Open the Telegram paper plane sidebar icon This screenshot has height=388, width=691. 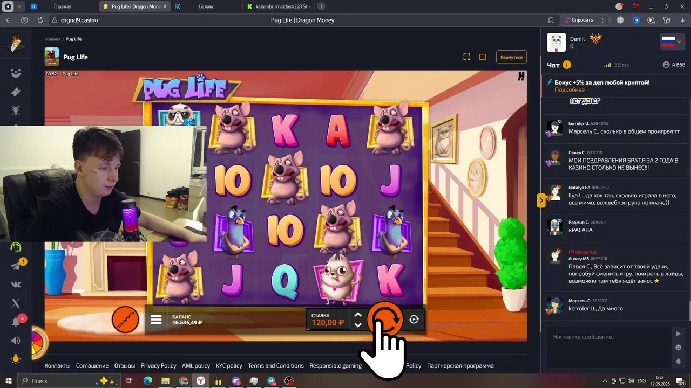click(16, 266)
